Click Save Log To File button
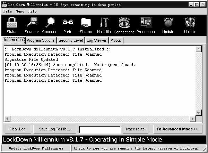This screenshot has width=208, height=153. [55, 129]
